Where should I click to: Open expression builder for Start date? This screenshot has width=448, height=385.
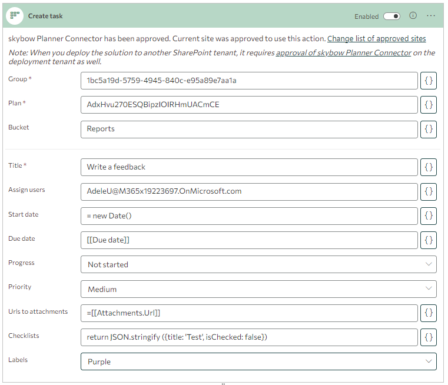tap(429, 216)
